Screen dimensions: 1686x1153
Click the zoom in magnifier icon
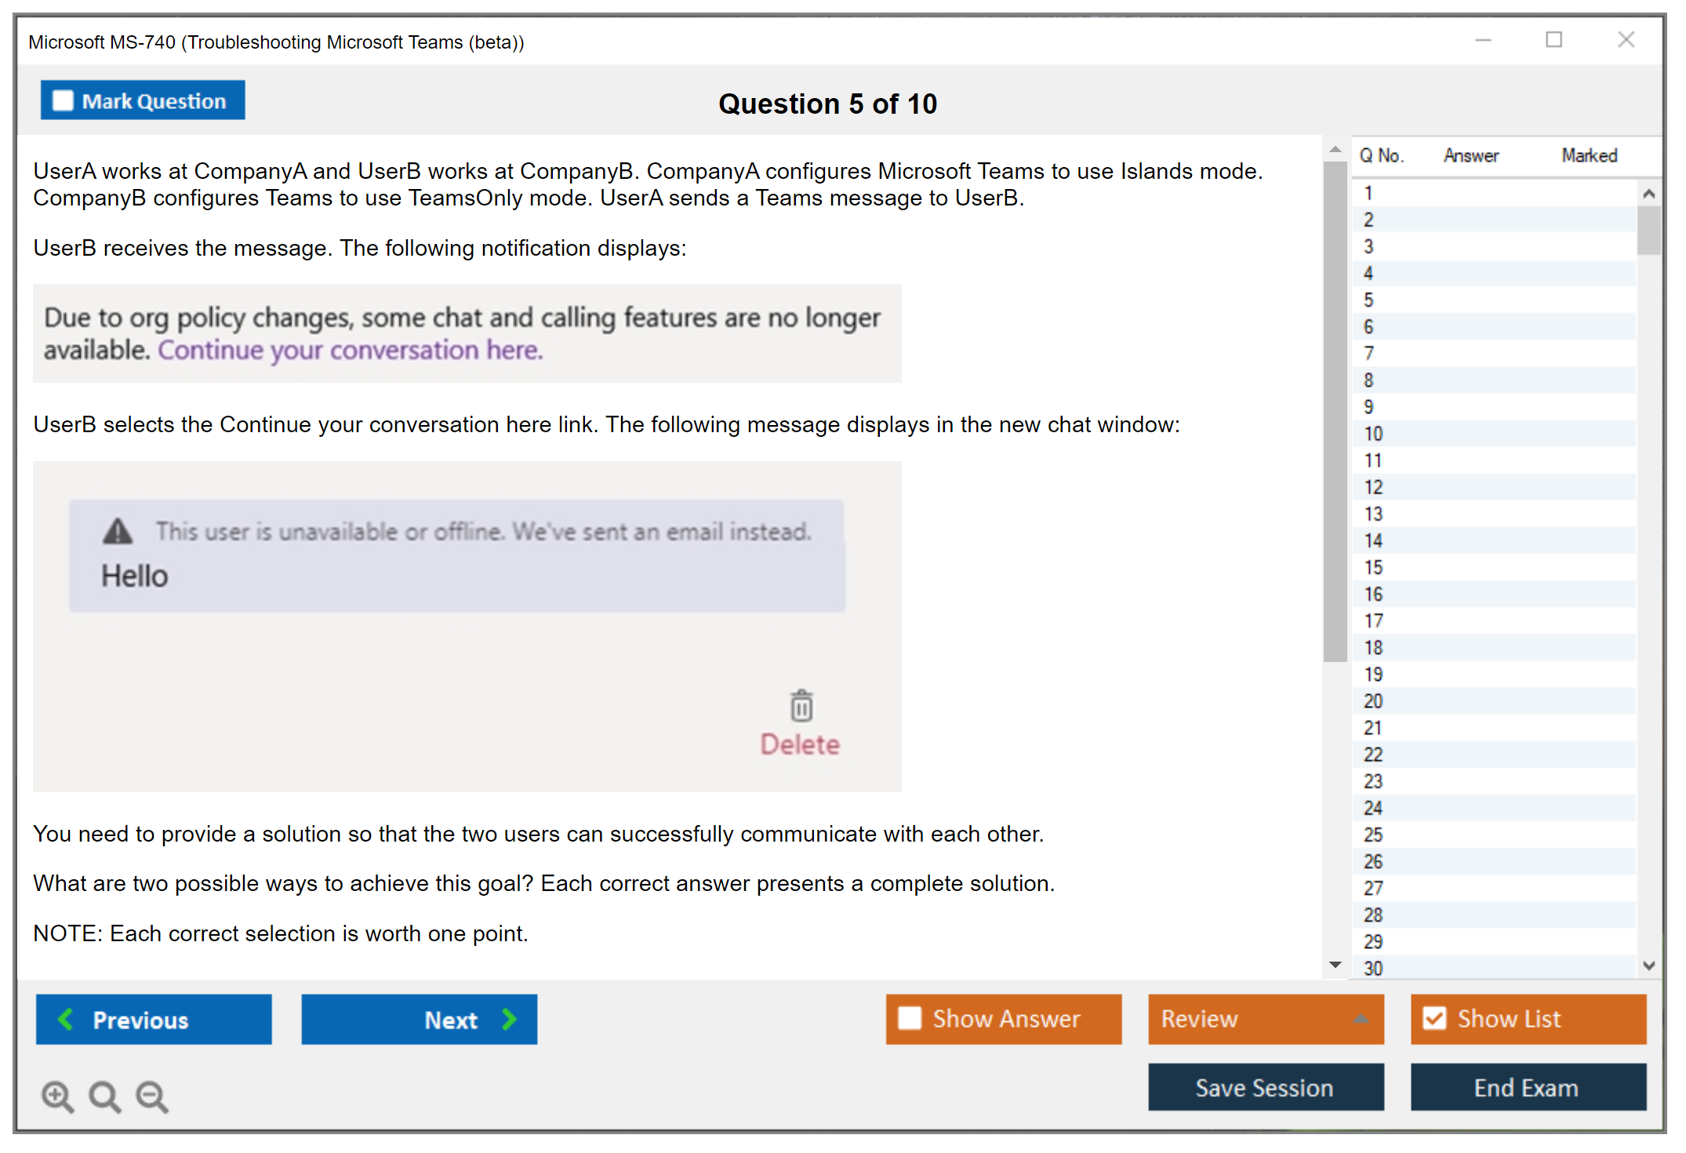point(57,1096)
